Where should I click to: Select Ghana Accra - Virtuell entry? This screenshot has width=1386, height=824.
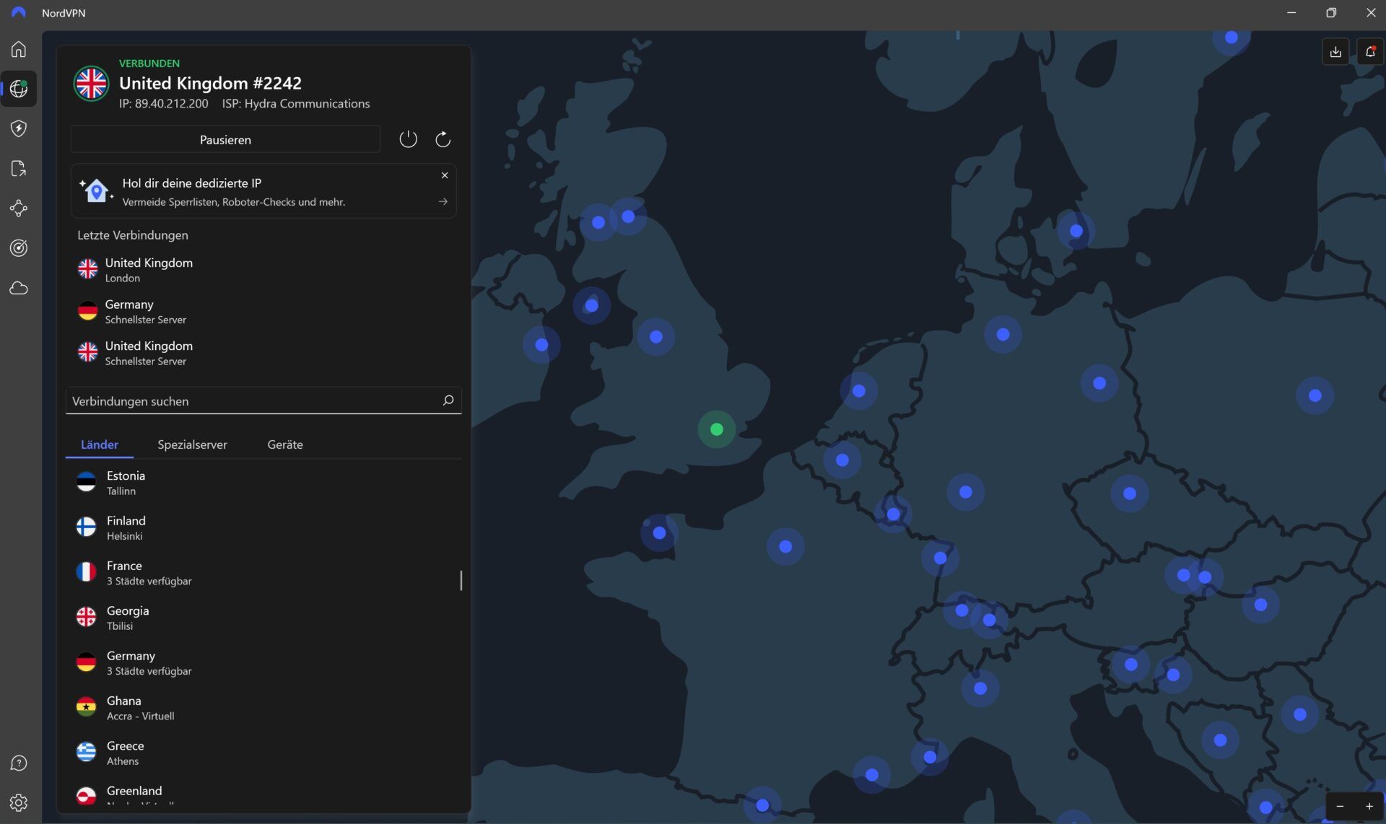pos(263,708)
